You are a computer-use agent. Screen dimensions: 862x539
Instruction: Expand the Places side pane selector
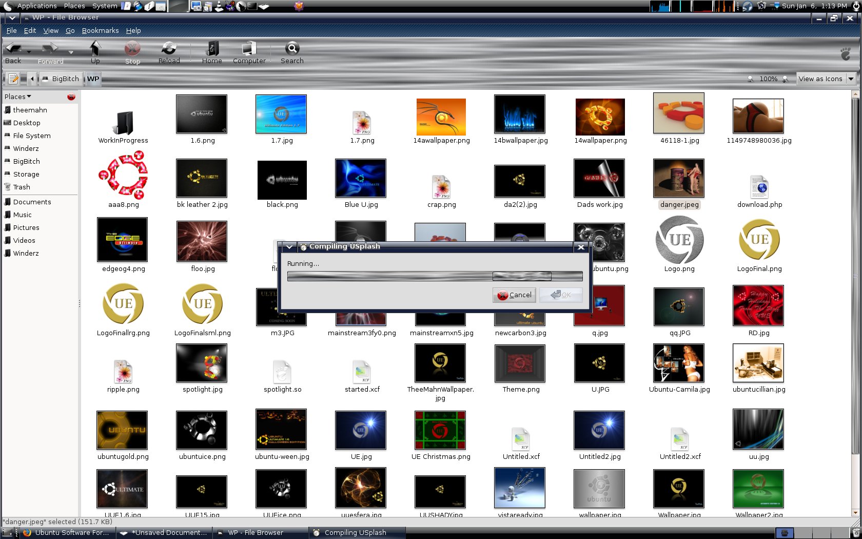18,97
